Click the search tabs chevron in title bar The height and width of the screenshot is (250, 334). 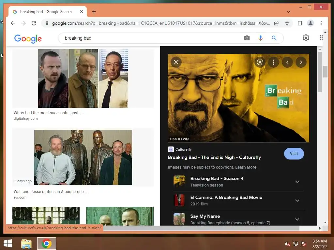[288, 12]
